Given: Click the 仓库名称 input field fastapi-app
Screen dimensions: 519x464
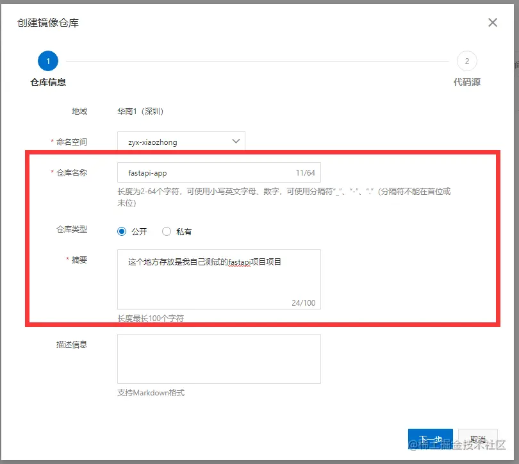Looking at the screenshot, I should [x=218, y=172].
